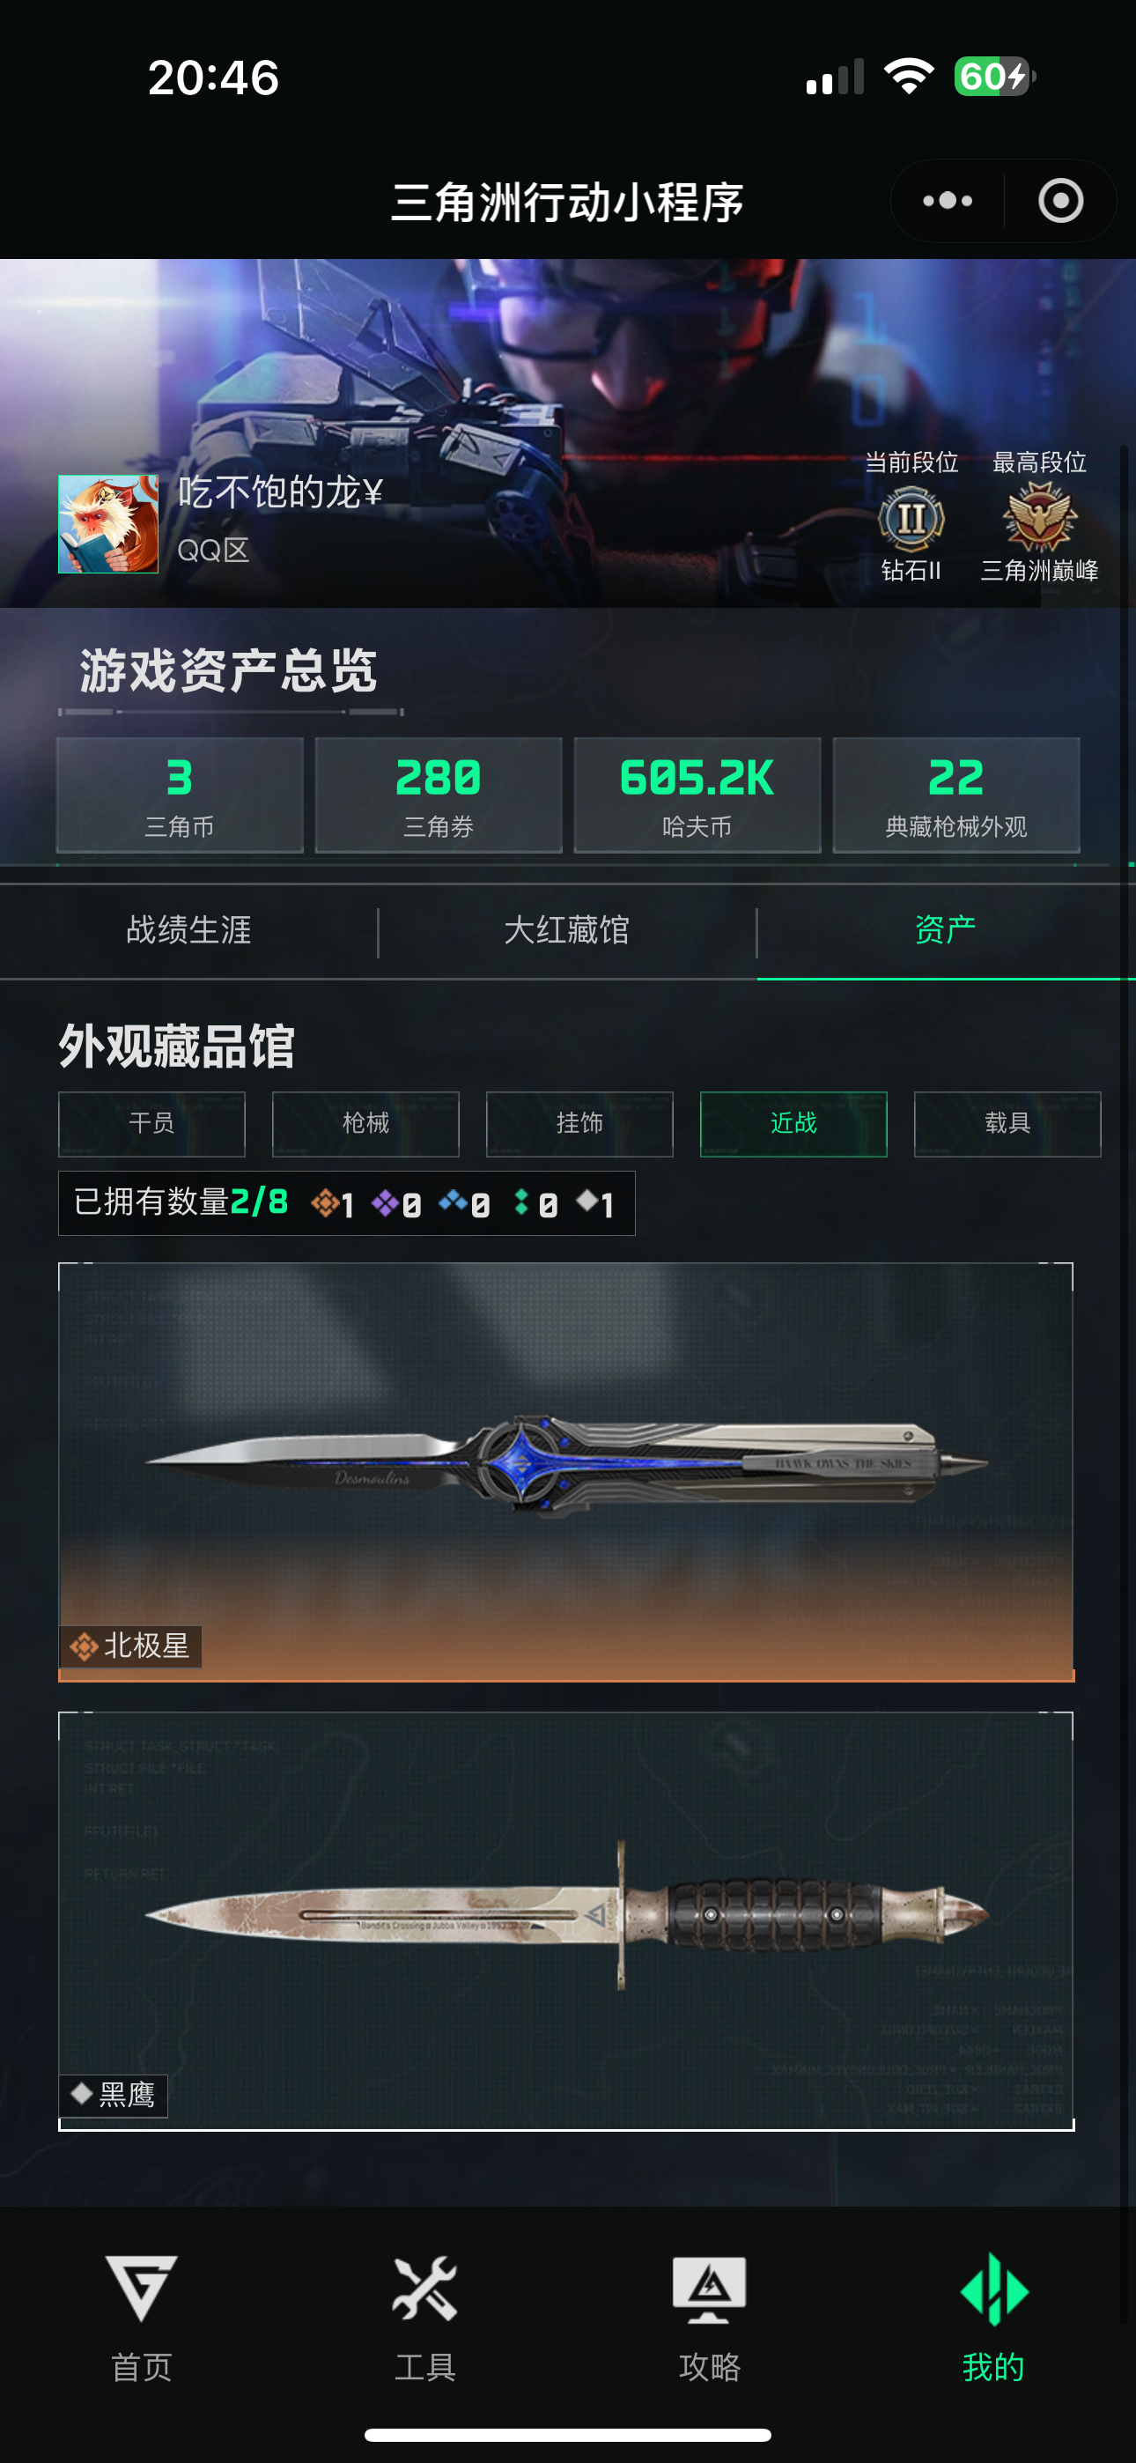Switch to the 战绩生涯 tab
Viewport: 1136px width, 2463px height.
[188, 930]
